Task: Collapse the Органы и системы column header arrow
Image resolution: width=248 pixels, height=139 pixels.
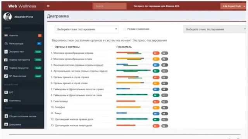Action: click(x=52, y=47)
